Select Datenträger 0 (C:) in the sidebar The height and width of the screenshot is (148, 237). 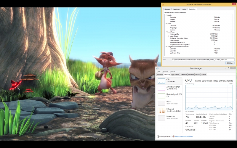click(x=169, y=95)
